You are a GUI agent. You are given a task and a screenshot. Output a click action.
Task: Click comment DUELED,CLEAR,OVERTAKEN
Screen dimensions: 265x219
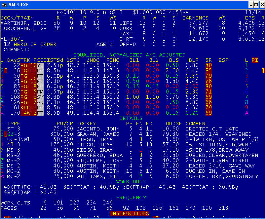222,155
